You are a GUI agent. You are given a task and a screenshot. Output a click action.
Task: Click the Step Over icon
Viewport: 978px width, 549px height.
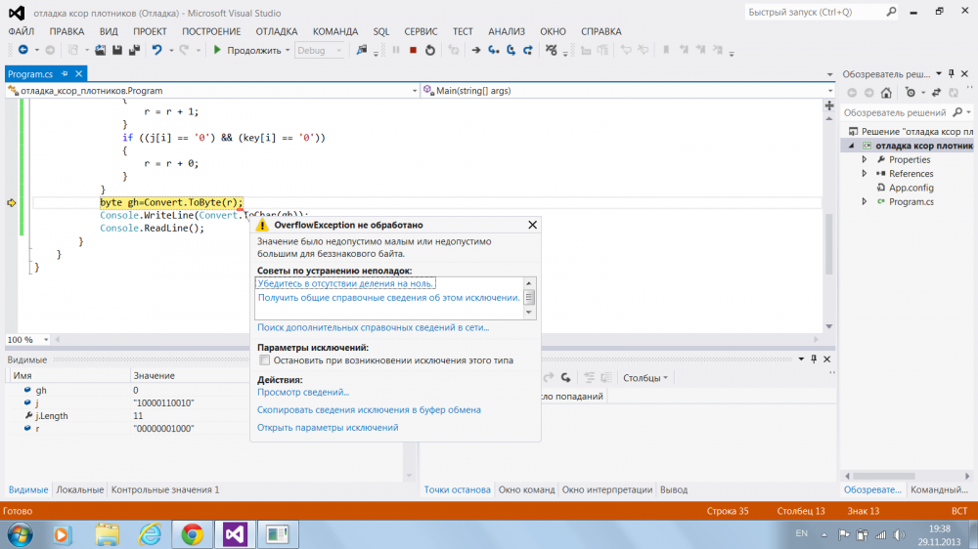511,50
